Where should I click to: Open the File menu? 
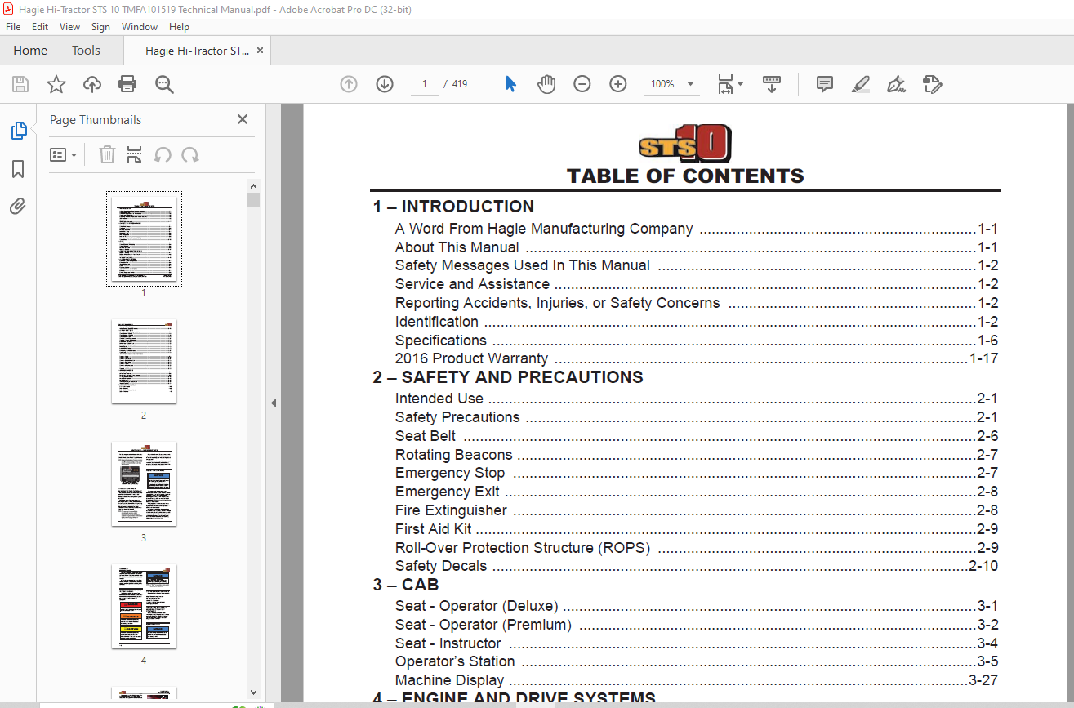pyautogui.click(x=13, y=27)
